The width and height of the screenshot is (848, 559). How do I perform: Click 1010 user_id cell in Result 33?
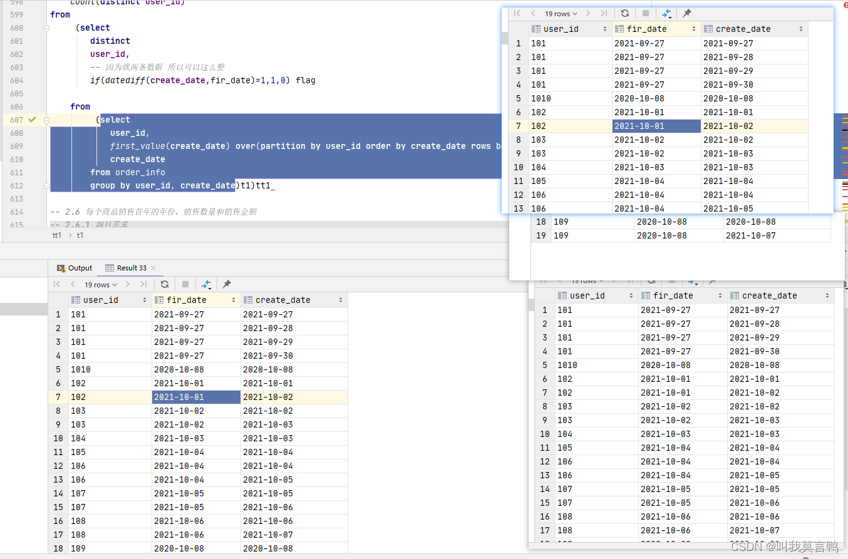[x=110, y=369]
